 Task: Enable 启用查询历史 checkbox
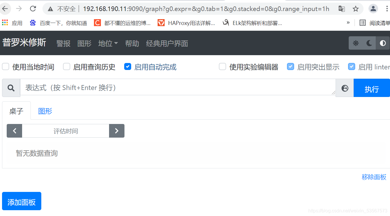point(67,66)
